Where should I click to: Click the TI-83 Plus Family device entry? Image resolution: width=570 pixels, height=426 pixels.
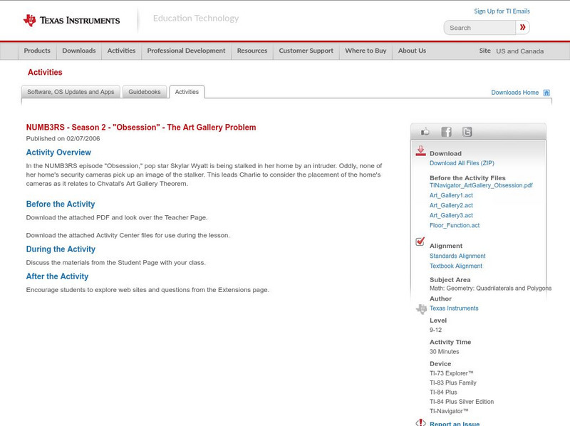pyautogui.click(x=453, y=383)
